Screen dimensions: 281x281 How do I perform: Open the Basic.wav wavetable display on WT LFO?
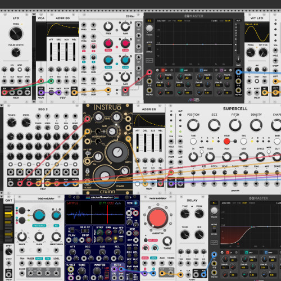[x=257, y=32]
